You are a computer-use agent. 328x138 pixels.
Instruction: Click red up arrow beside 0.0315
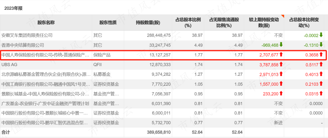click(x=321, y=93)
